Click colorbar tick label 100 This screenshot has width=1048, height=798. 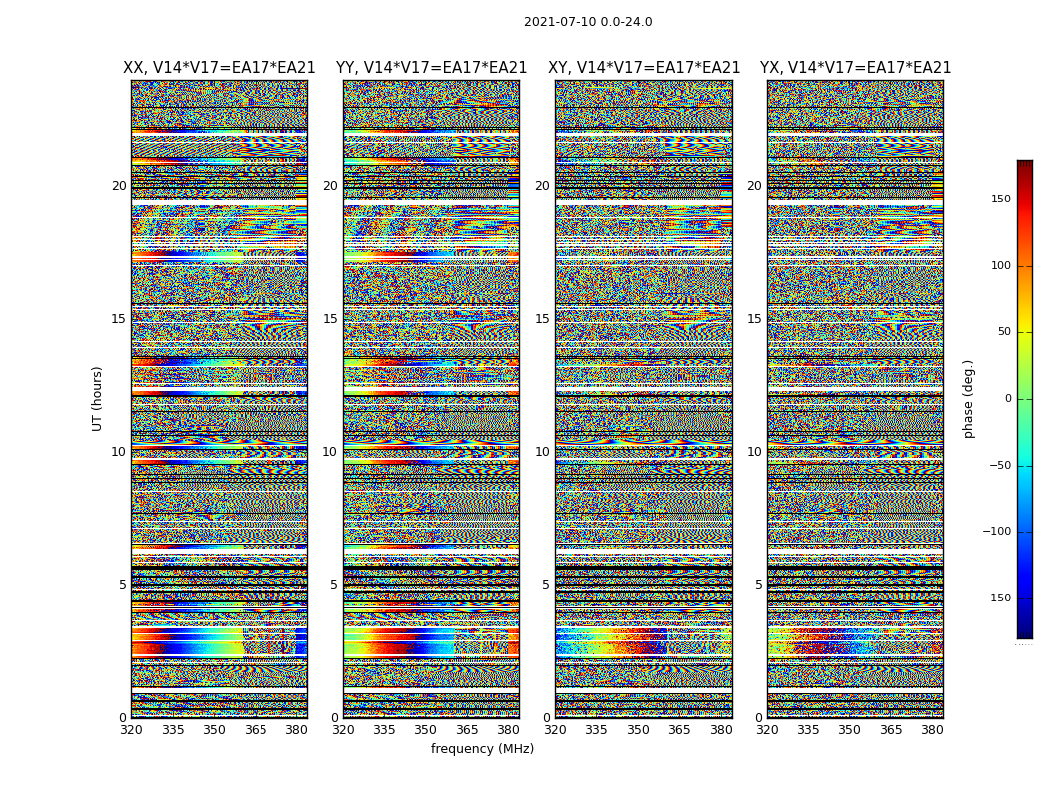pyautogui.click(x=1001, y=265)
